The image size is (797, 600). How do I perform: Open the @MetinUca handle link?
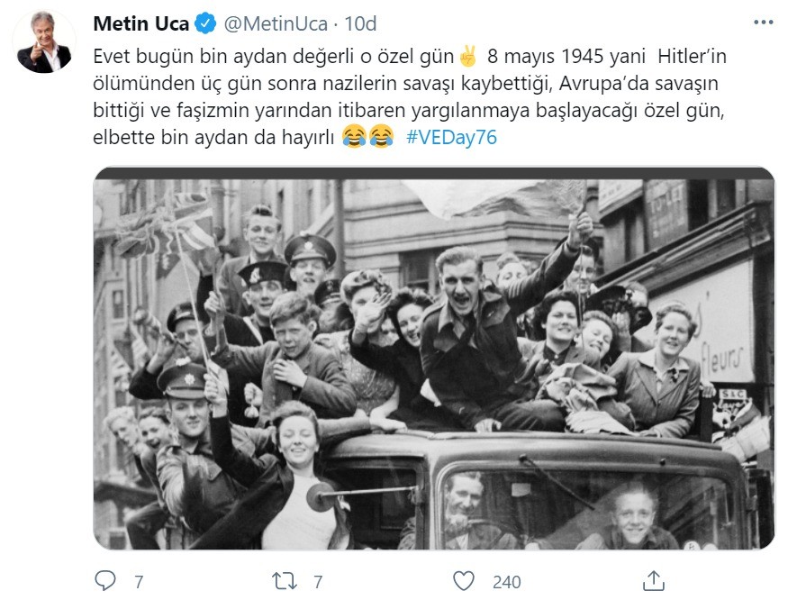[276, 24]
